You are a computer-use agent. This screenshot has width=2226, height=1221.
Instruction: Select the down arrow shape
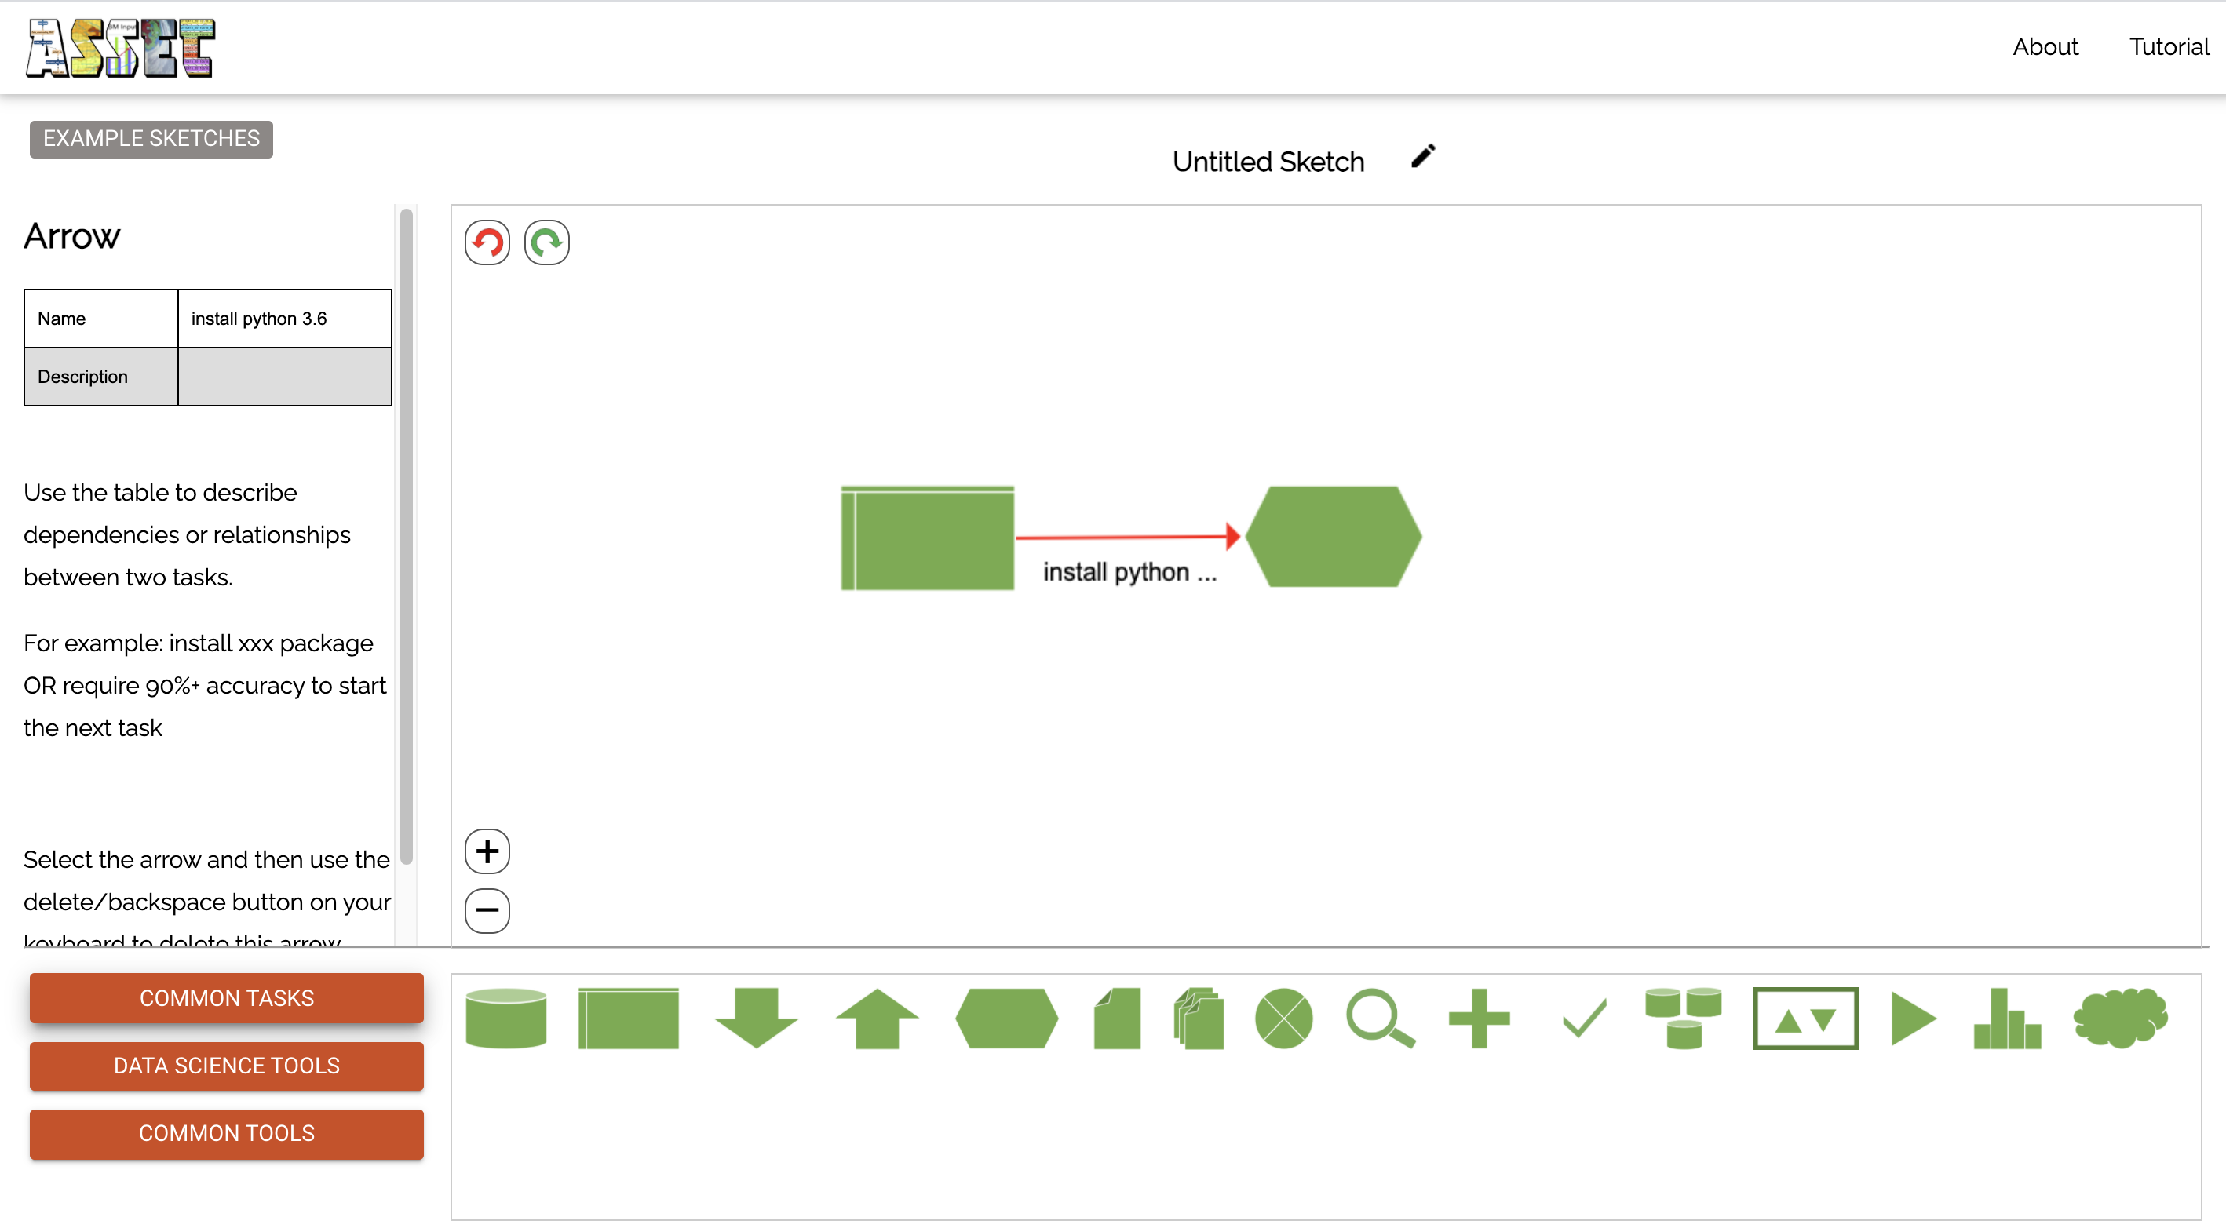click(756, 1019)
